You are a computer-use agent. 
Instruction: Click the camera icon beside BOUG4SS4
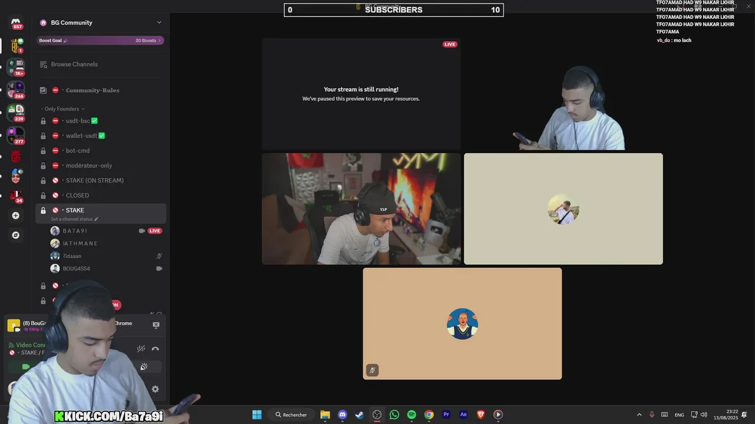coord(159,269)
